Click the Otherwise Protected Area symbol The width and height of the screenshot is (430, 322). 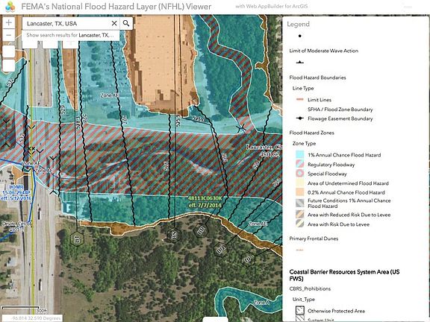coord(300,310)
